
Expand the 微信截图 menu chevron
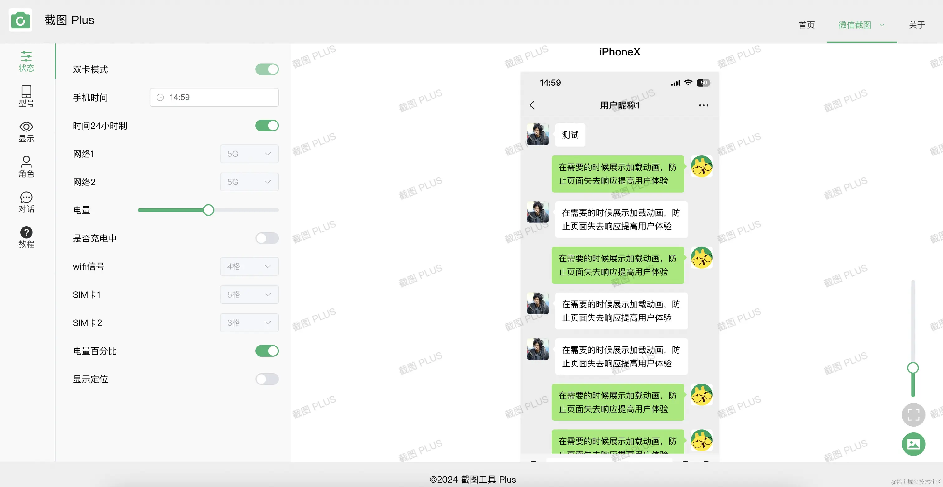(x=882, y=25)
